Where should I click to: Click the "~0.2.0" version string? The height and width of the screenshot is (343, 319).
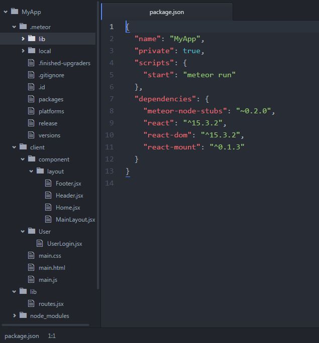(253, 111)
